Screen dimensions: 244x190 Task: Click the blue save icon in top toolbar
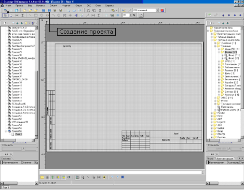pyautogui.click(x=44, y=10)
